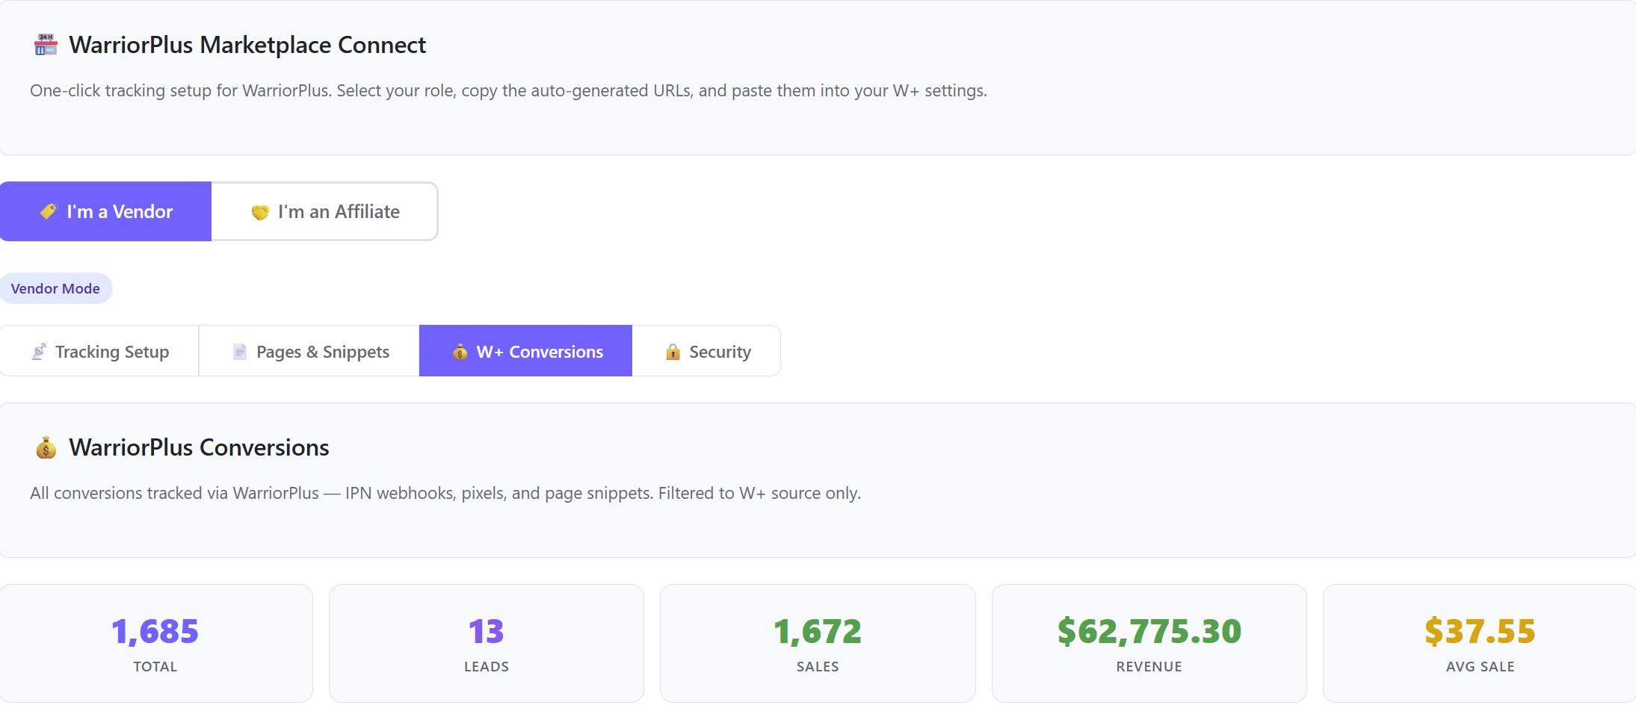
Task: Click the satellite icon on Tracking Setup
Action: 39,352
